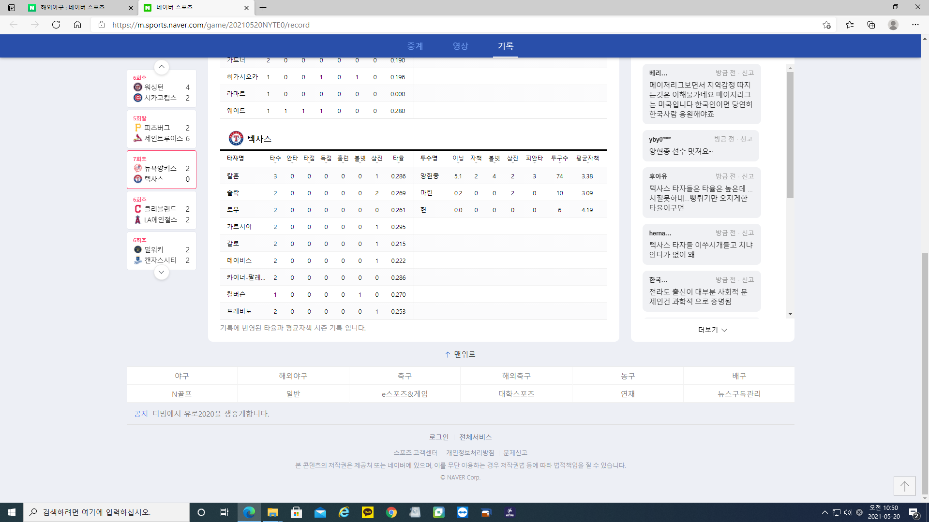Open File Explorer from taskbar
This screenshot has height=522, width=929.
pos(273,512)
